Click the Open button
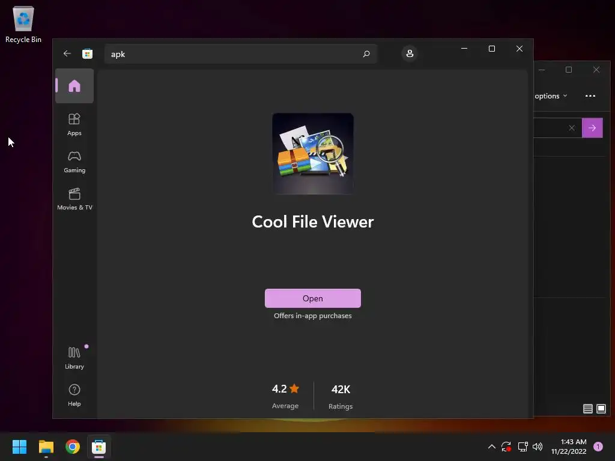615x461 pixels. pyautogui.click(x=312, y=298)
